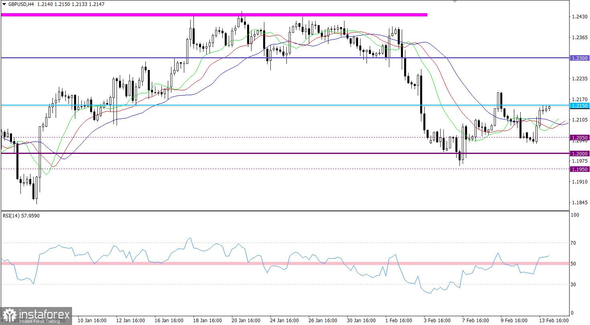Click the RSI scale value 70

tap(573, 243)
